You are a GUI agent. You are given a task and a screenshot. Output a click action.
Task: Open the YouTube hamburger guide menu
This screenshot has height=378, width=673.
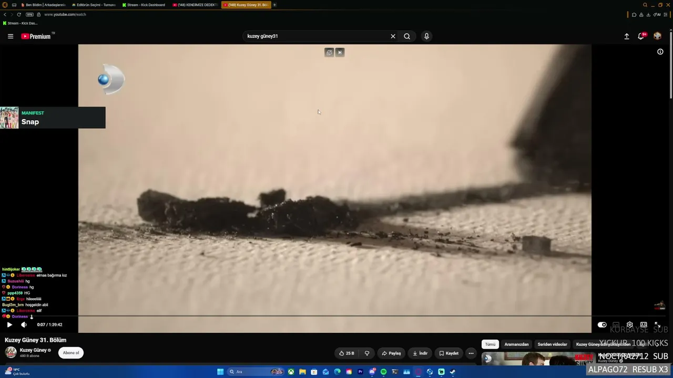click(x=11, y=36)
